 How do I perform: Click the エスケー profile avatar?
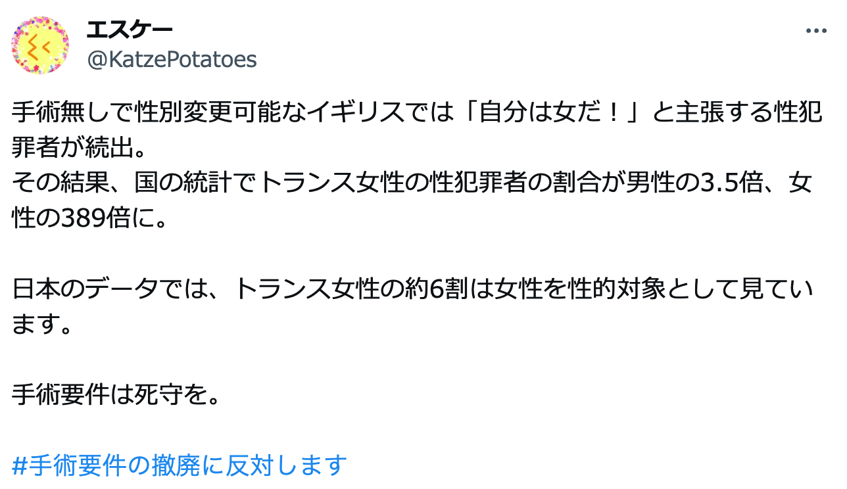click(x=40, y=45)
